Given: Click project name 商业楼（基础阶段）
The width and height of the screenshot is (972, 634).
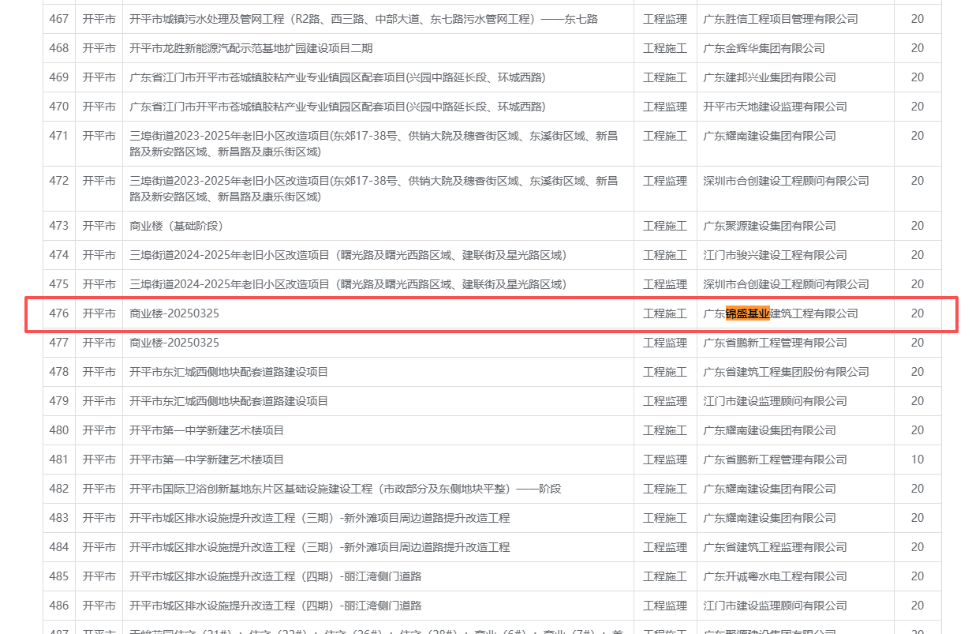Looking at the screenshot, I should 176,226.
